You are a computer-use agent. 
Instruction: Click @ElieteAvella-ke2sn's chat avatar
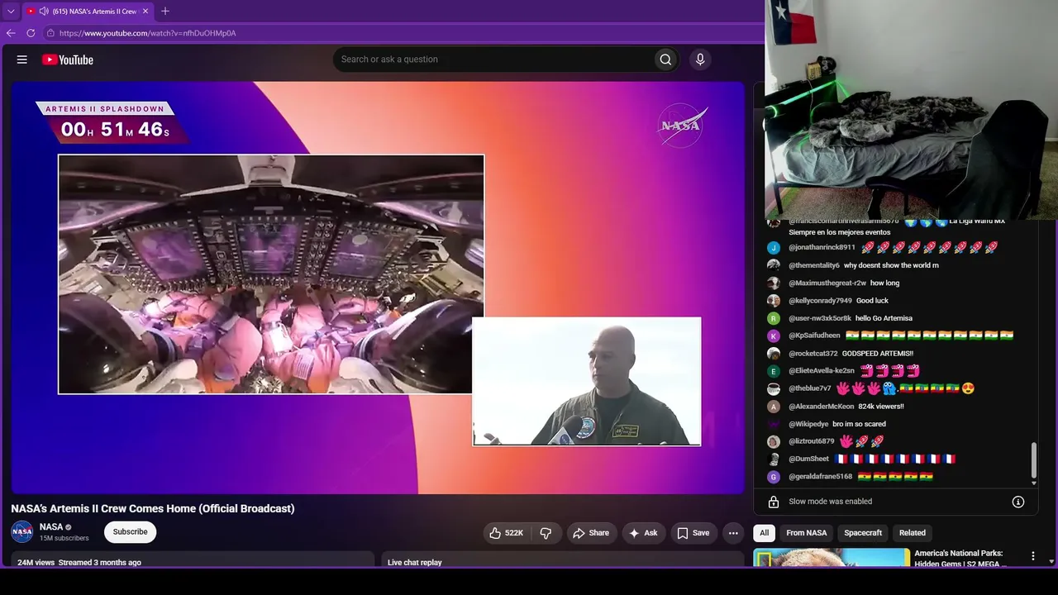(x=774, y=371)
